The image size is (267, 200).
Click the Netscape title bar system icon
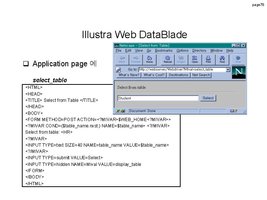(x=116, y=46)
